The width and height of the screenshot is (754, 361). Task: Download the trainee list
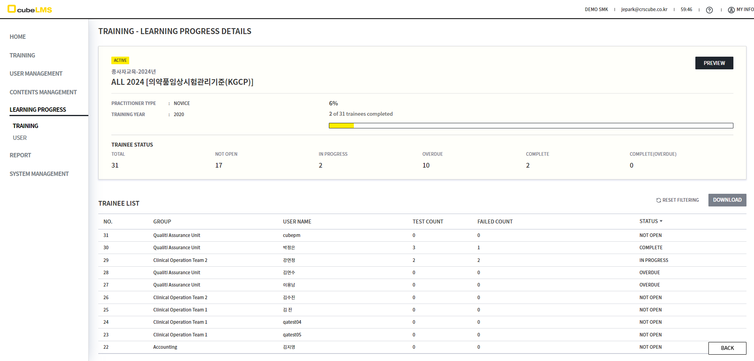(727, 200)
